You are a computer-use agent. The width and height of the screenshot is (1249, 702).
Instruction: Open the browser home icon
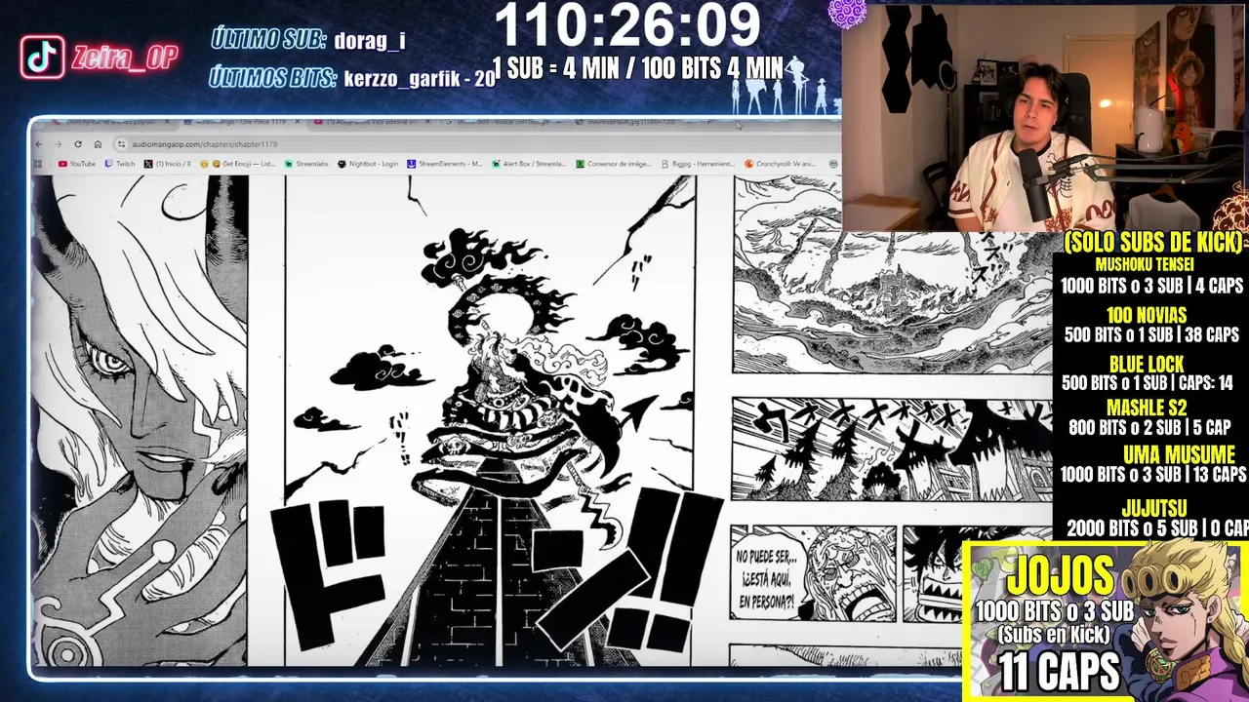(98, 144)
